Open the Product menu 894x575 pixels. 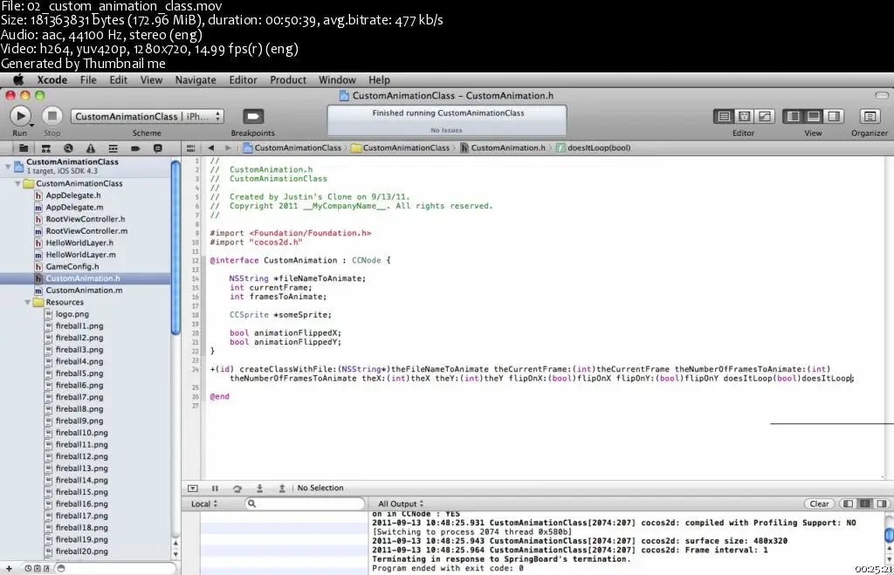pyautogui.click(x=288, y=80)
